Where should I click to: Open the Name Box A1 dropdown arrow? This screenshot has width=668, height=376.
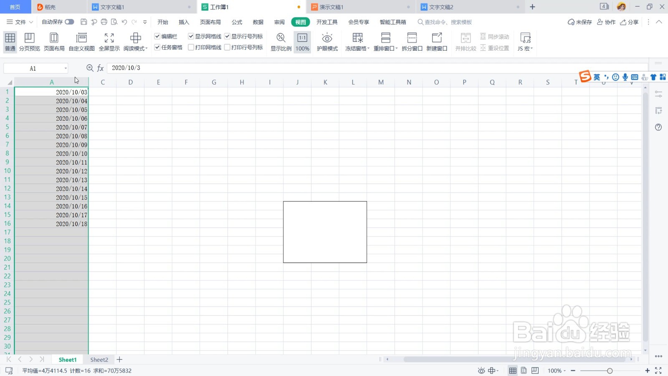pyautogui.click(x=66, y=68)
